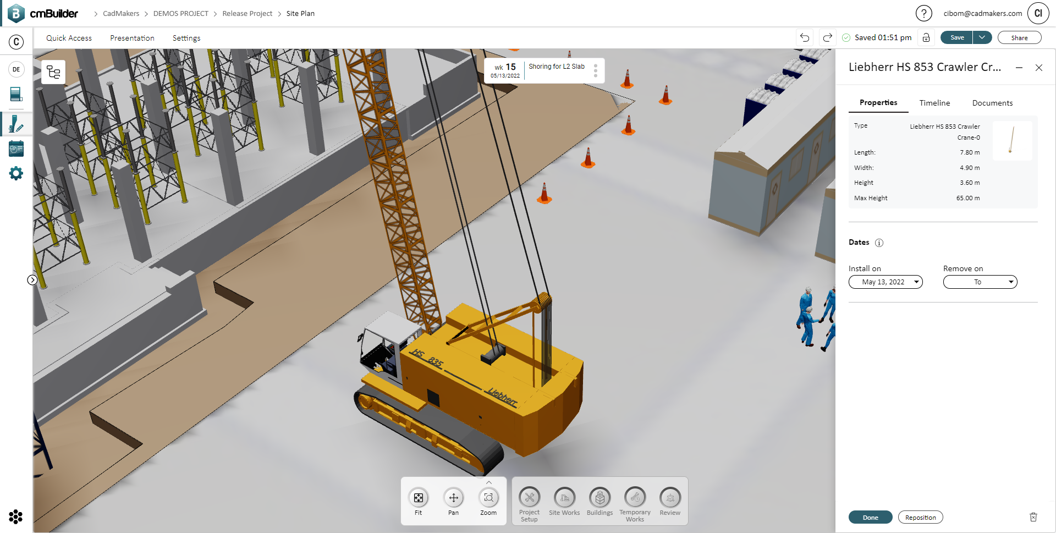The image size is (1056, 533).
Task: Go to CadMakers breadcrumb
Action: coord(121,13)
